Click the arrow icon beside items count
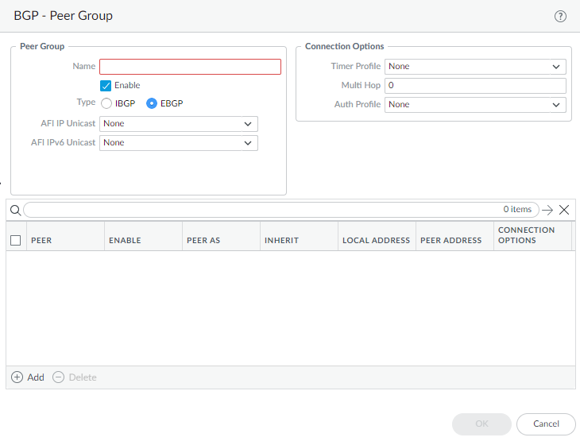 point(547,210)
